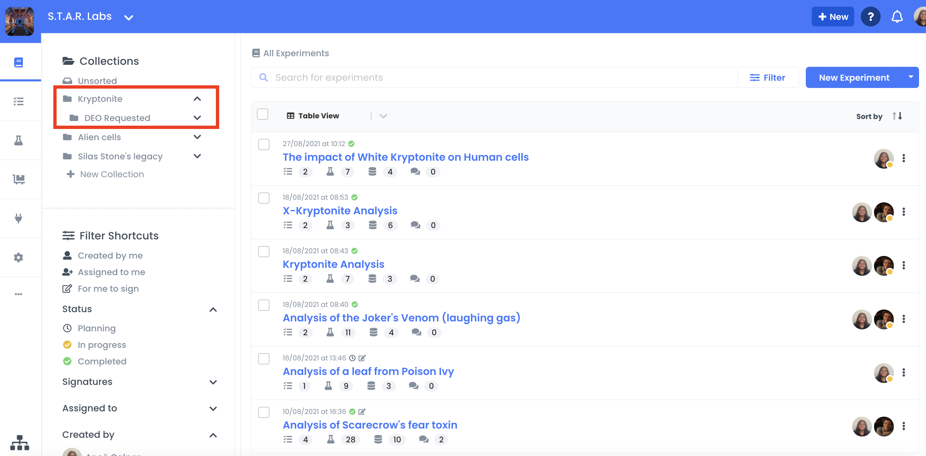Open the Table View dropdown arrow
This screenshot has height=456, width=926.
click(382, 116)
